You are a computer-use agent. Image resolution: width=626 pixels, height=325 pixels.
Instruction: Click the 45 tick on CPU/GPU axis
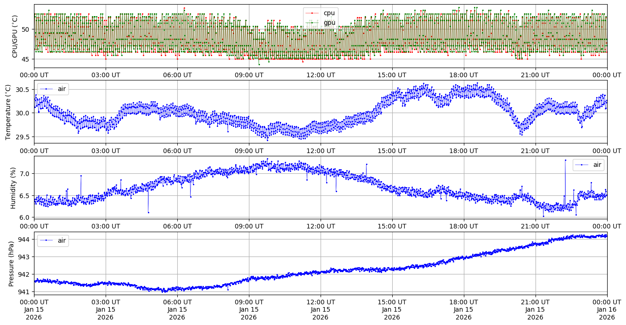point(25,59)
